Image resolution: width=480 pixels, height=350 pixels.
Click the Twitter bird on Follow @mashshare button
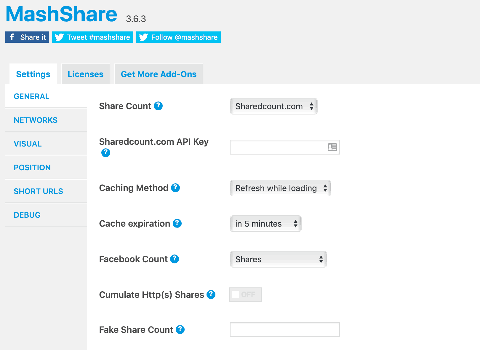143,37
